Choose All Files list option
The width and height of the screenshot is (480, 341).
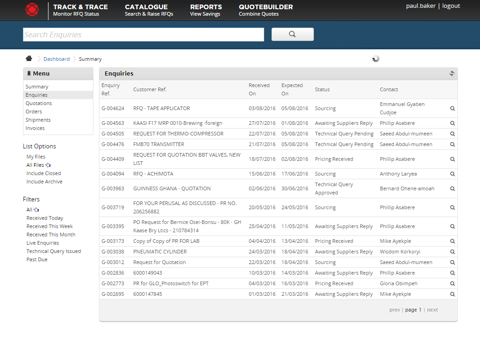click(35, 165)
